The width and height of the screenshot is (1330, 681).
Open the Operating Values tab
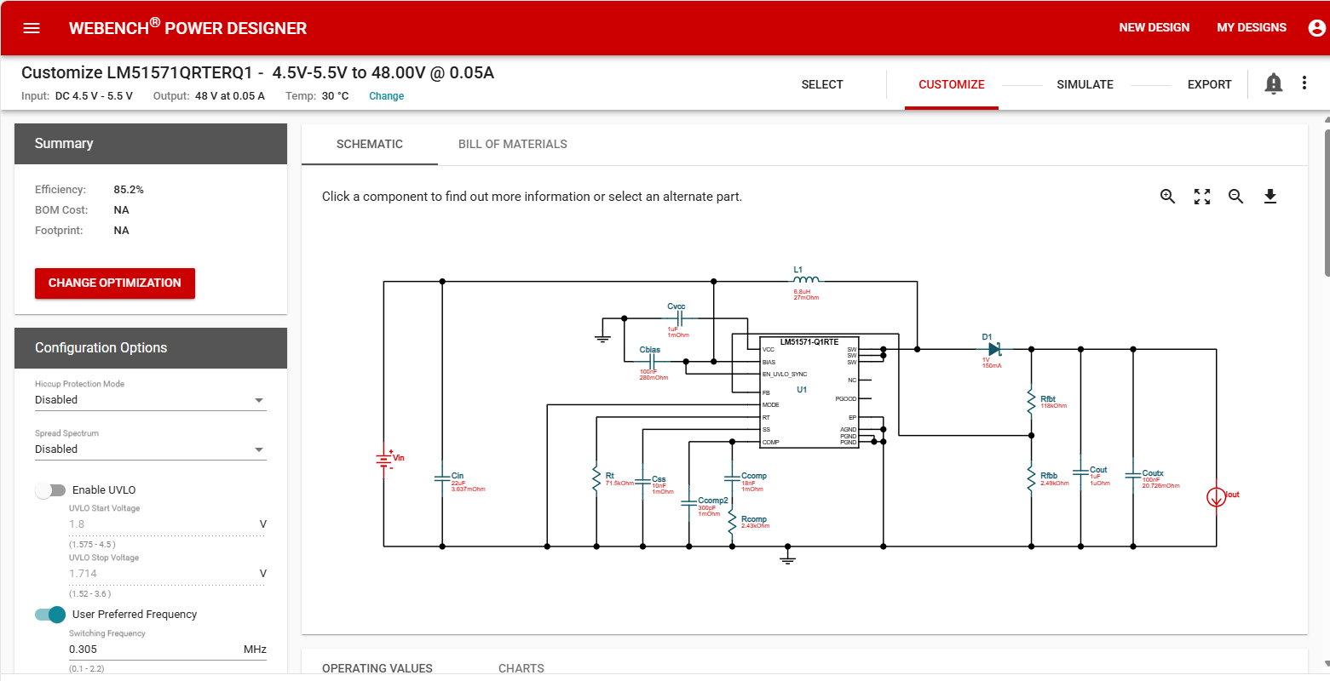(377, 668)
